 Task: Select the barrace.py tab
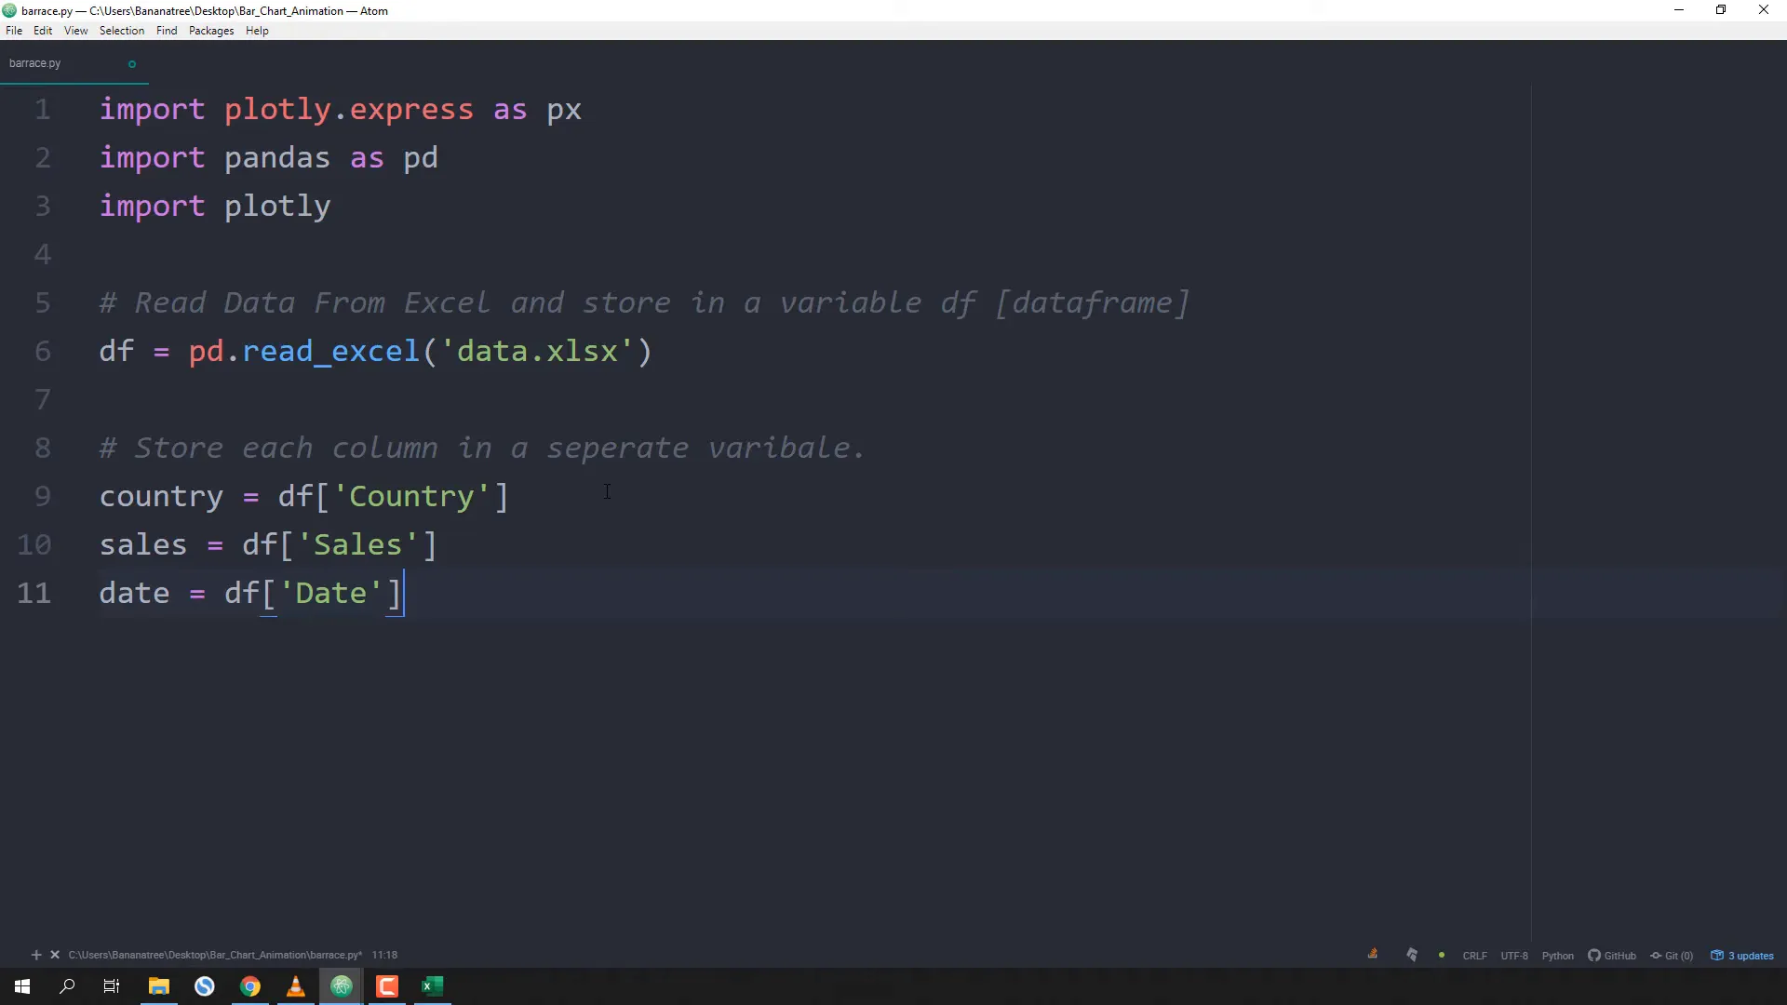(x=35, y=63)
